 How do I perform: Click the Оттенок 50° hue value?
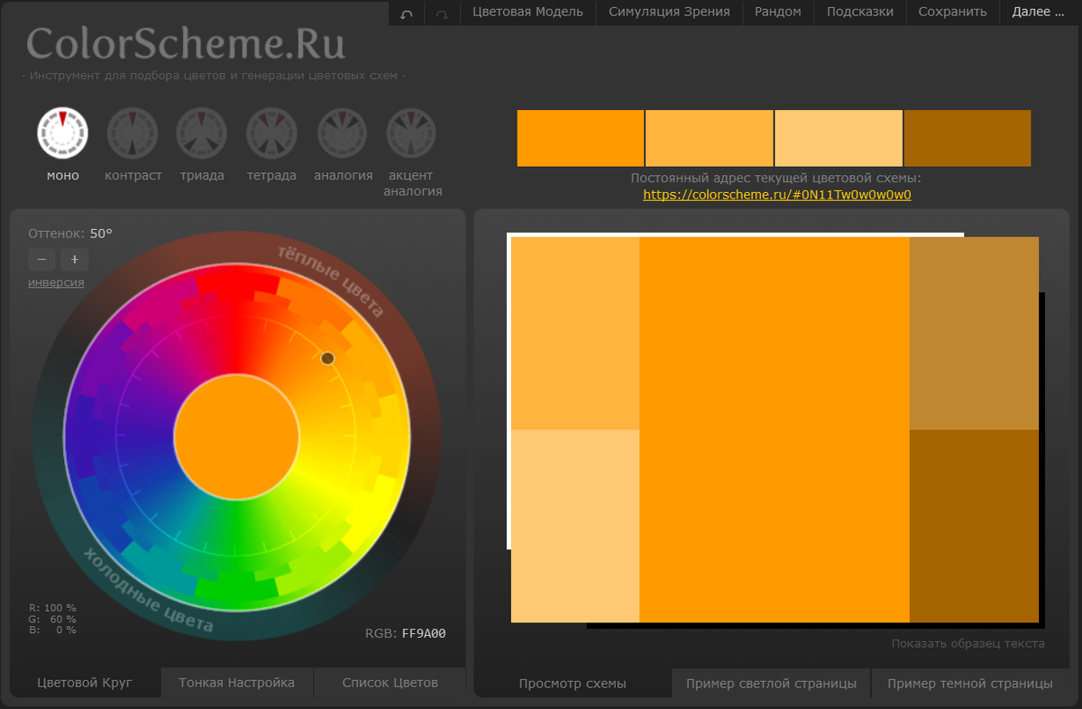pos(101,234)
